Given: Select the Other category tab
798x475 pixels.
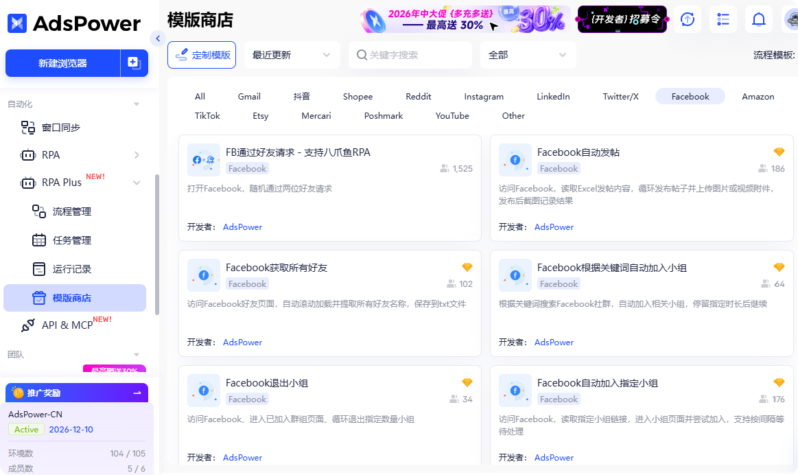Looking at the screenshot, I should [x=513, y=115].
